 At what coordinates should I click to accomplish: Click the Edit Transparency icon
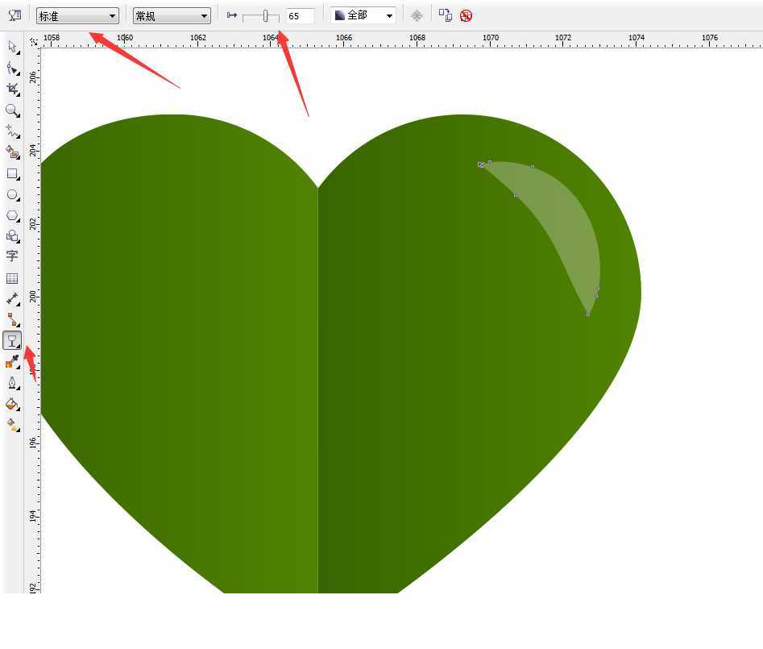(x=15, y=15)
